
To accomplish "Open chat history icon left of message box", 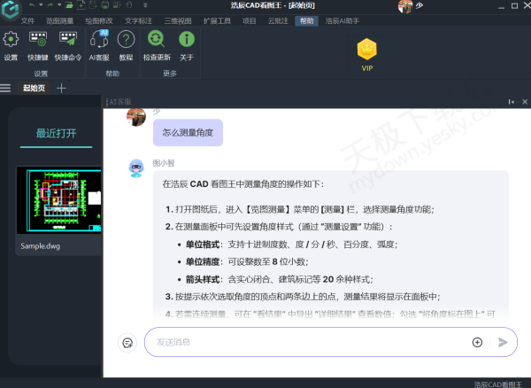I will click(x=127, y=342).
